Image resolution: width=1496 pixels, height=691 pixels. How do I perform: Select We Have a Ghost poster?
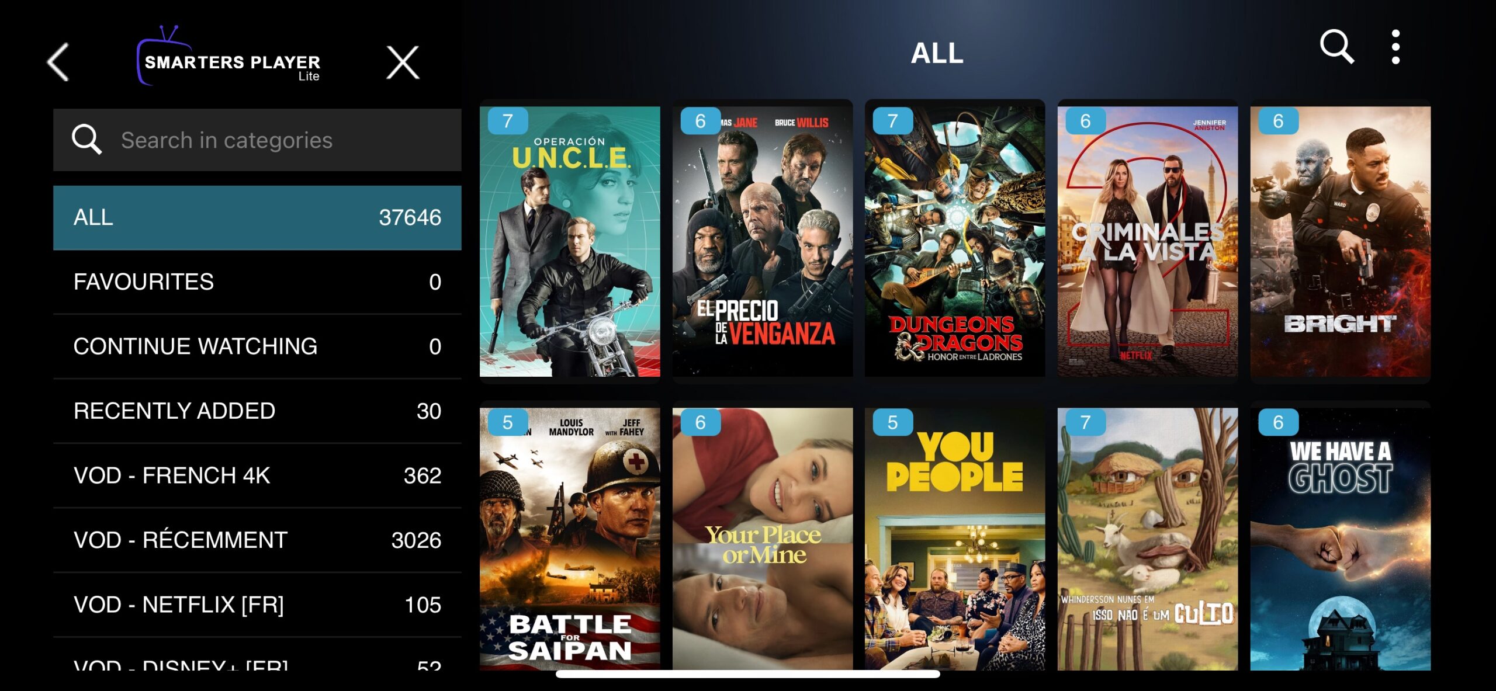[x=1341, y=539]
